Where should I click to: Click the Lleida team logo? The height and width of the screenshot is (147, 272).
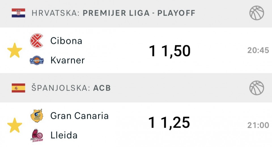(x=37, y=135)
